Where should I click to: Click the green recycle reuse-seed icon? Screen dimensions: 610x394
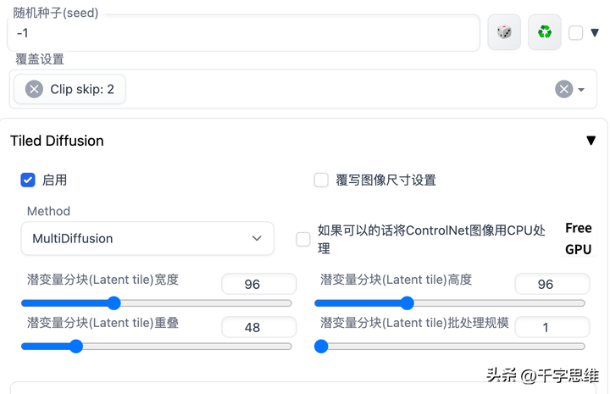[545, 32]
